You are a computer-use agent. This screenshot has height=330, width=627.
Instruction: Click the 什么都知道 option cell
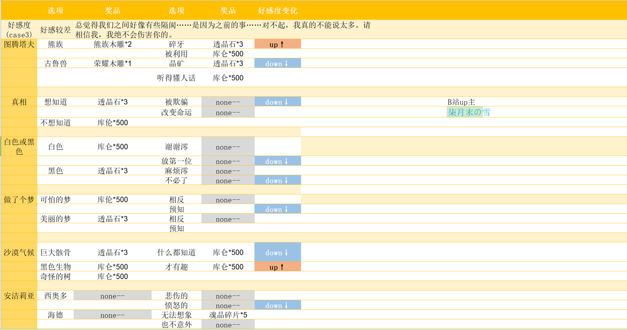176,252
